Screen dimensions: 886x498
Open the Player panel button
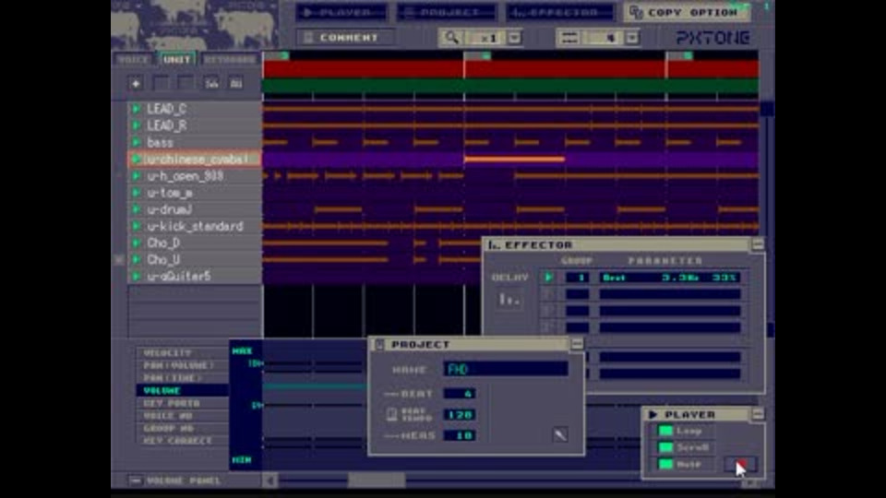click(x=341, y=12)
